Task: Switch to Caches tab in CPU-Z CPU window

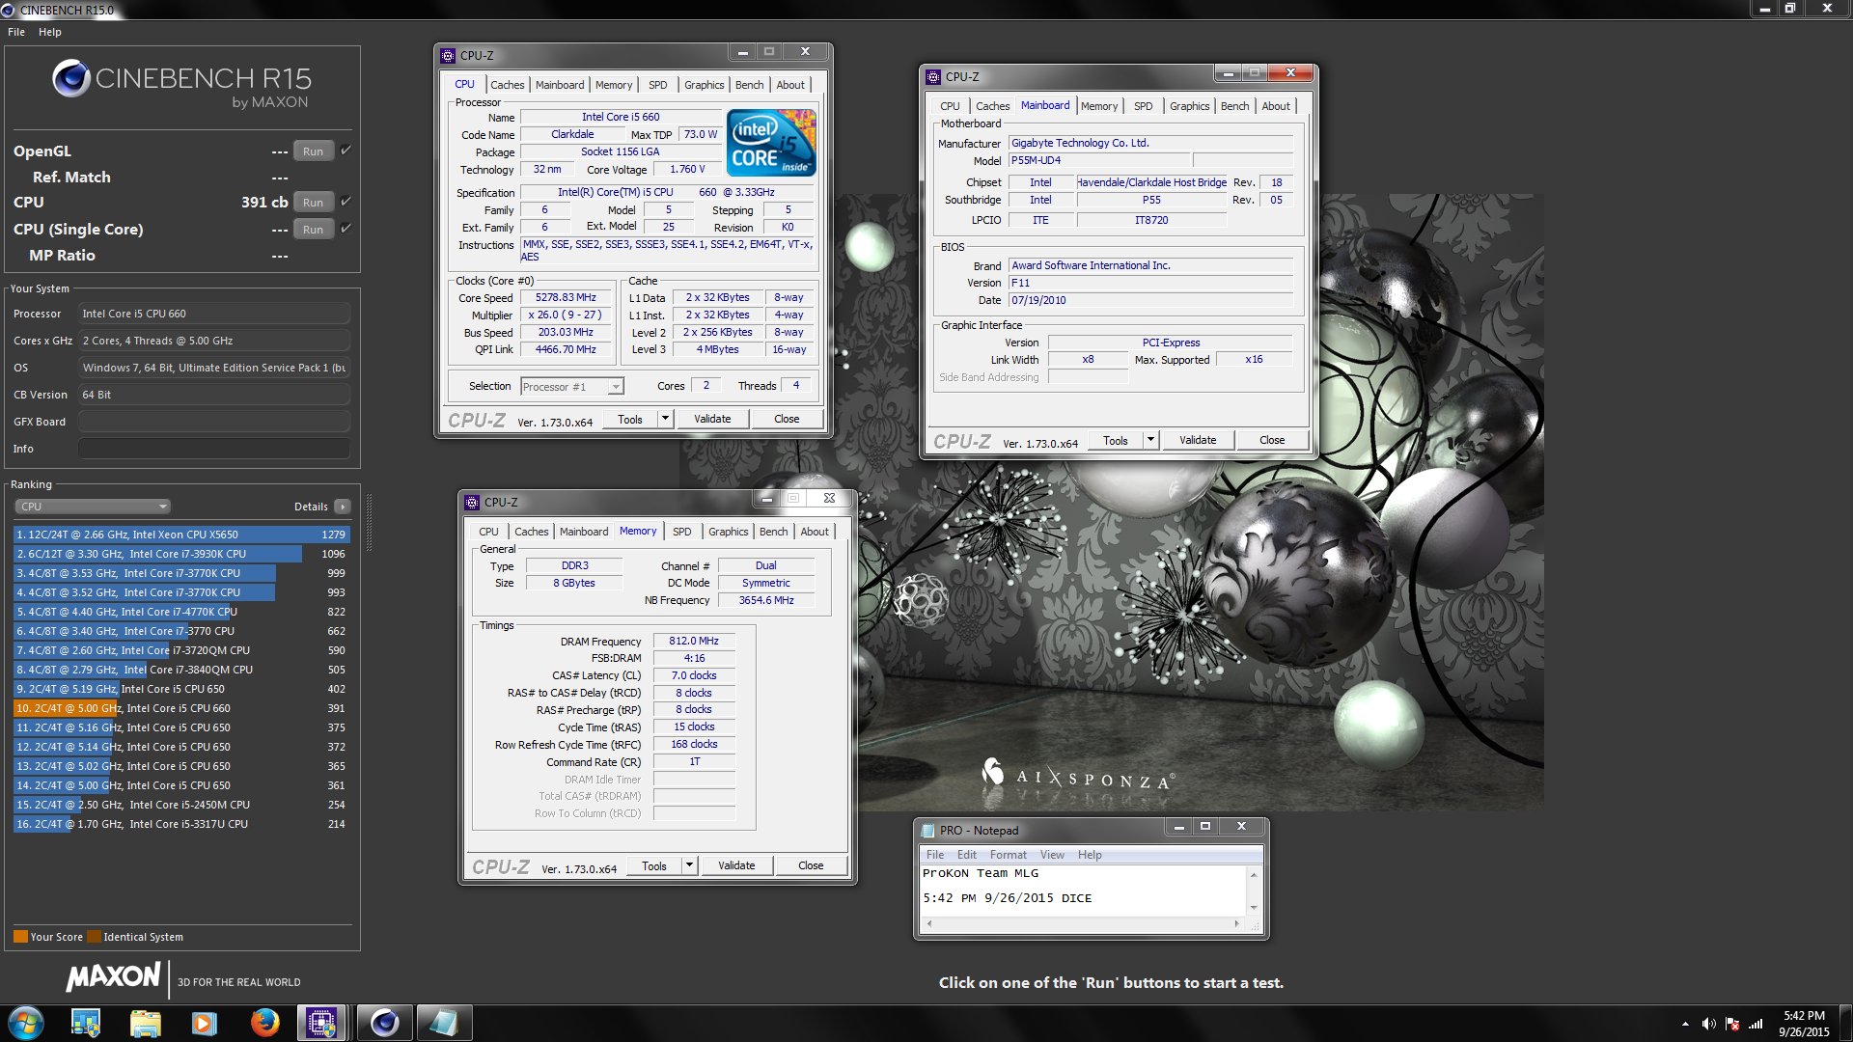Action: pos(508,85)
